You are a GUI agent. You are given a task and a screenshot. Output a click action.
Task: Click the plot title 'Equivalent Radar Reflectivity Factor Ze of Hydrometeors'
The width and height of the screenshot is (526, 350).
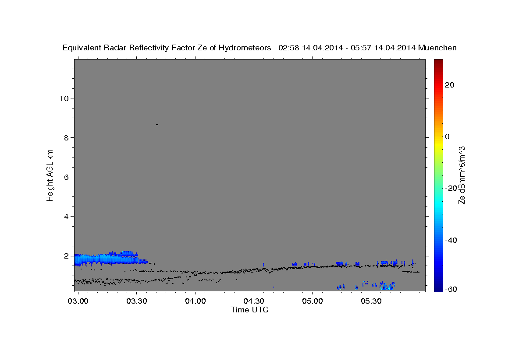coord(167,48)
